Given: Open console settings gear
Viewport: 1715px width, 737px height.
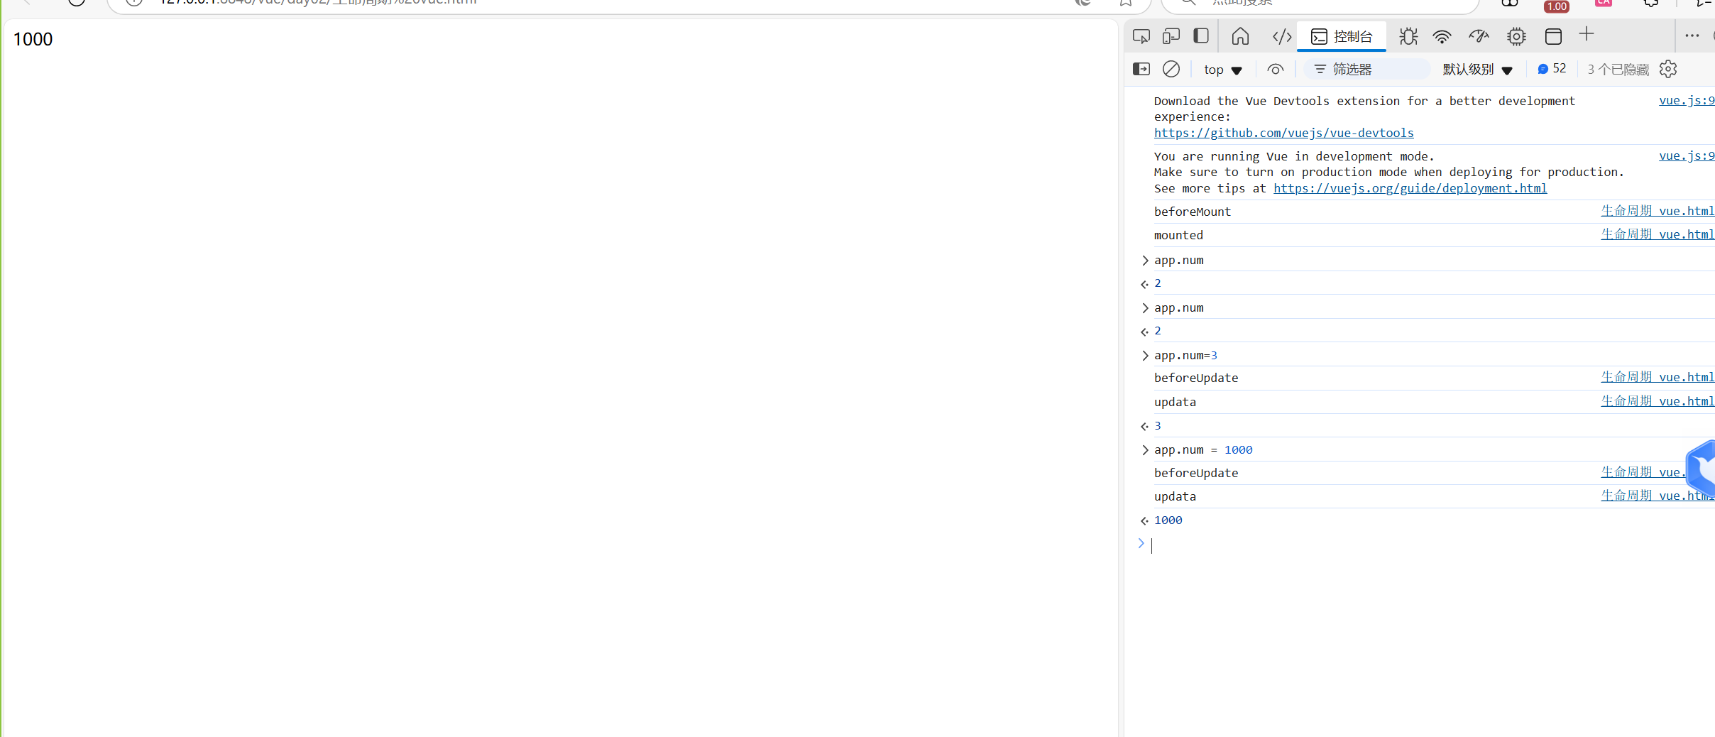Looking at the screenshot, I should (1668, 69).
